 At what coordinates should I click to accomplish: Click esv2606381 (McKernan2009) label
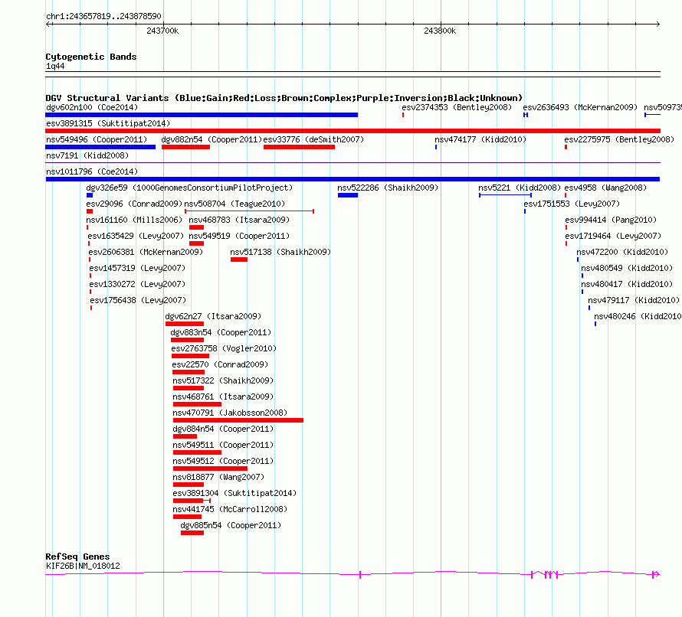coord(146,252)
